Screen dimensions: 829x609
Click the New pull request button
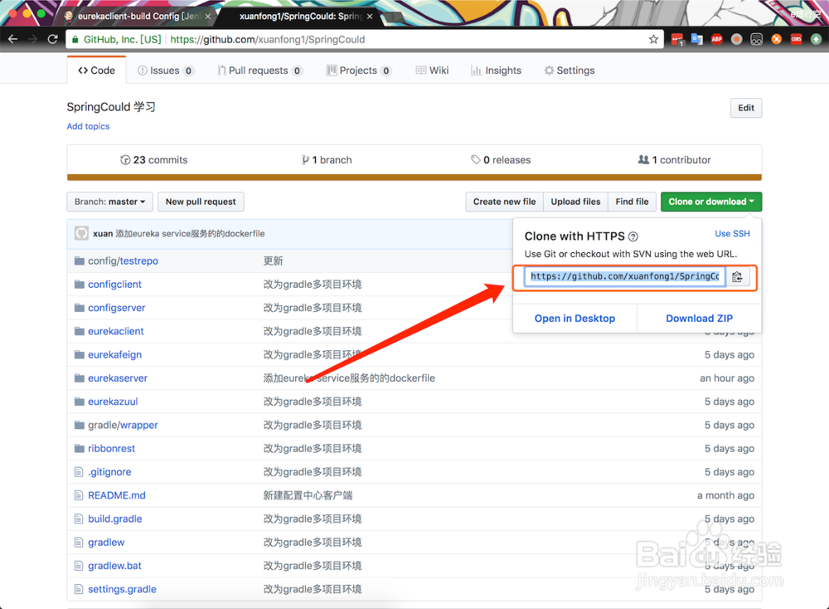(x=201, y=202)
